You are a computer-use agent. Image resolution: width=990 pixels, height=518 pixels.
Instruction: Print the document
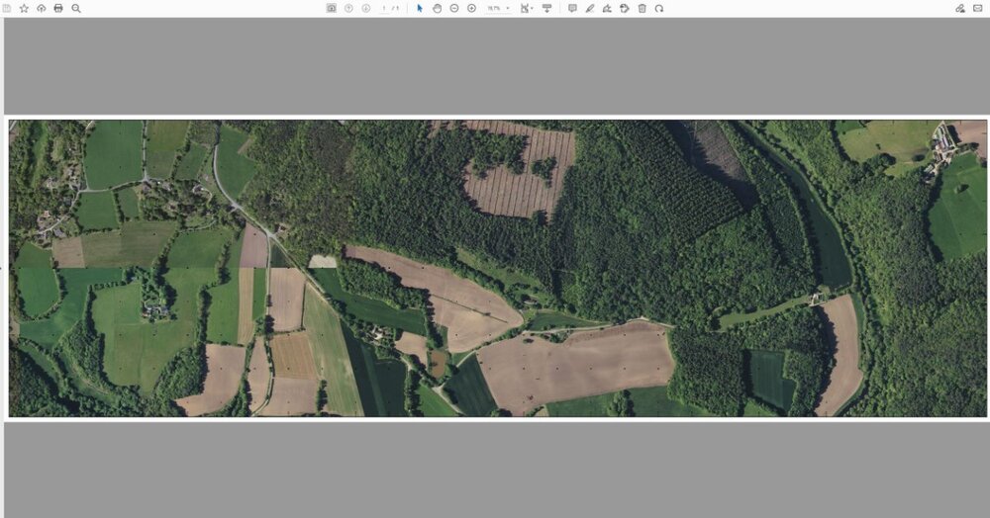pos(58,8)
